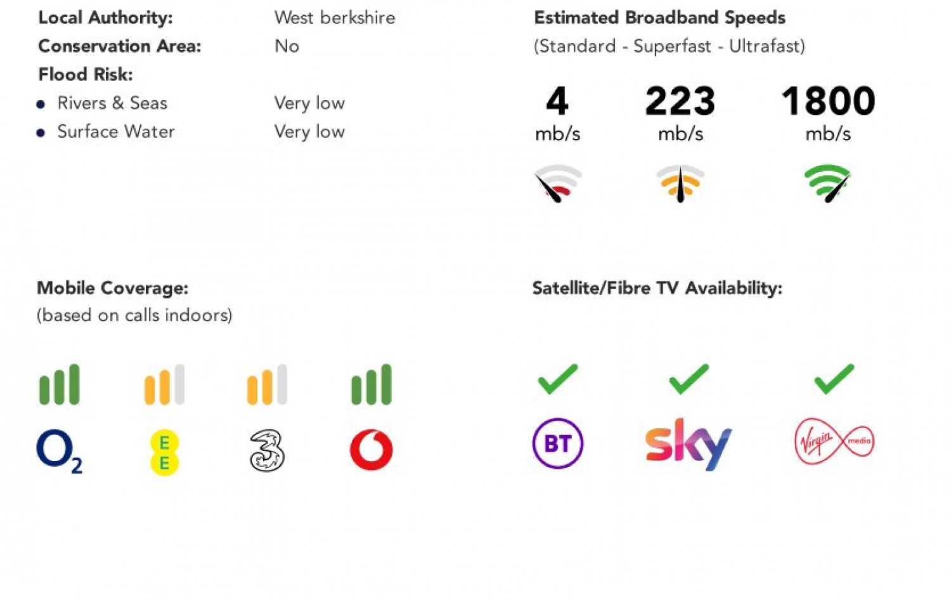Click the O2 network logo
This screenshot has height=600, width=951.
(59, 451)
